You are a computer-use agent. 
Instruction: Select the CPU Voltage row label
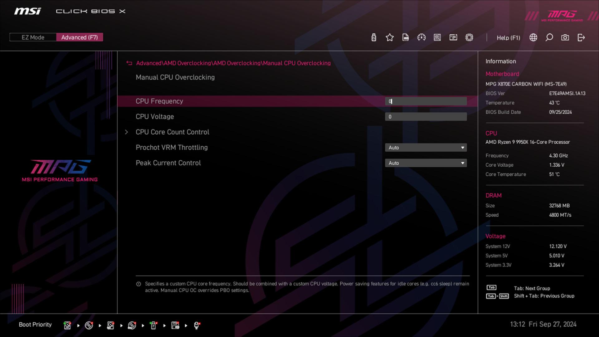coord(155,117)
